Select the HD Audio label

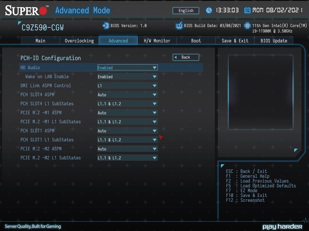(30, 68)
